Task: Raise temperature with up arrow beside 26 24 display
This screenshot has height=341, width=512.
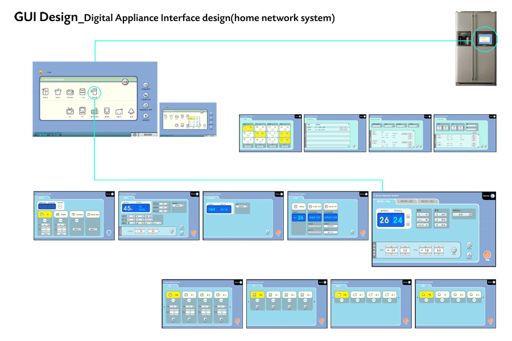Action: point(408,216)
